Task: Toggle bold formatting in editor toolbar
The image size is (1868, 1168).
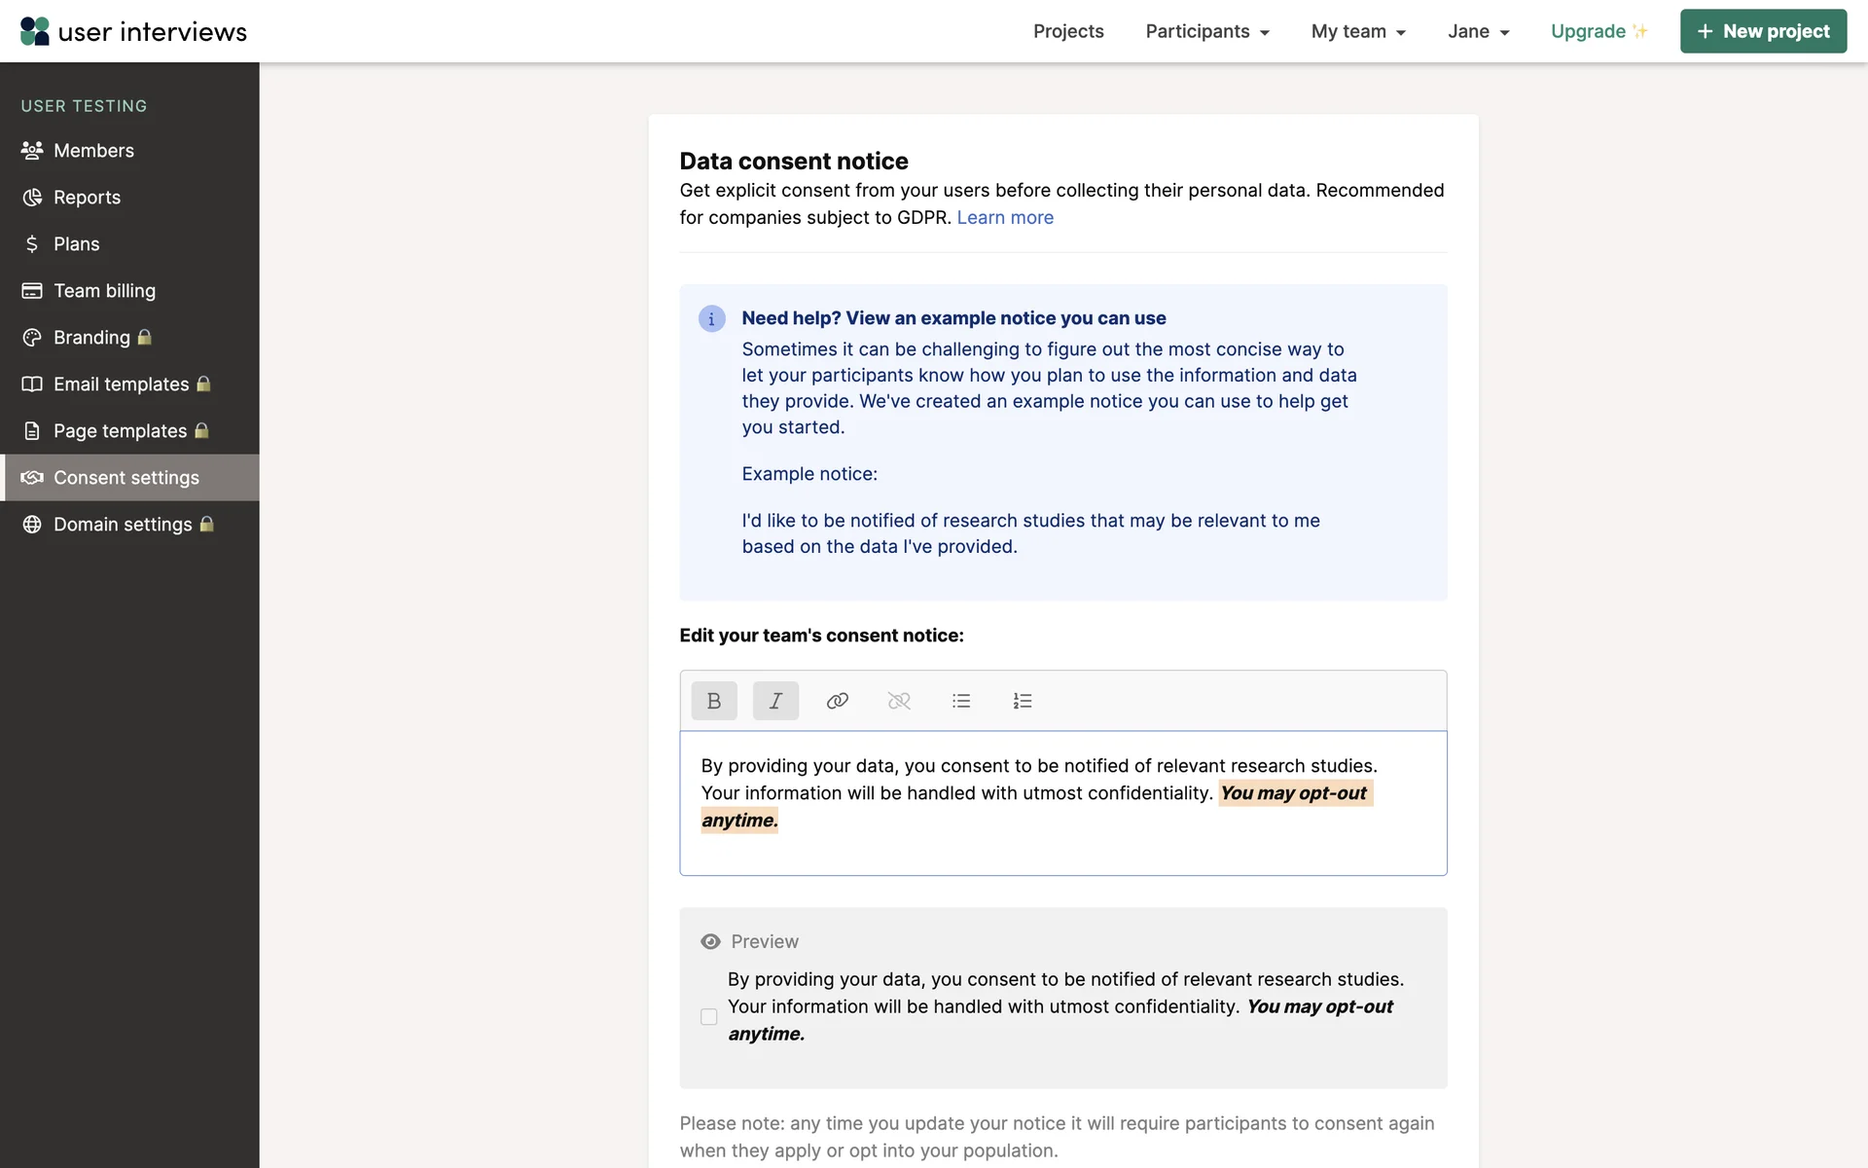Action: coord(713,701)
